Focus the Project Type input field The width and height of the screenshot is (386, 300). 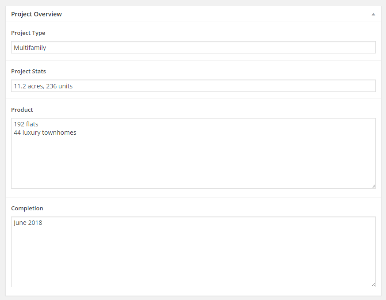click(193, 47)
